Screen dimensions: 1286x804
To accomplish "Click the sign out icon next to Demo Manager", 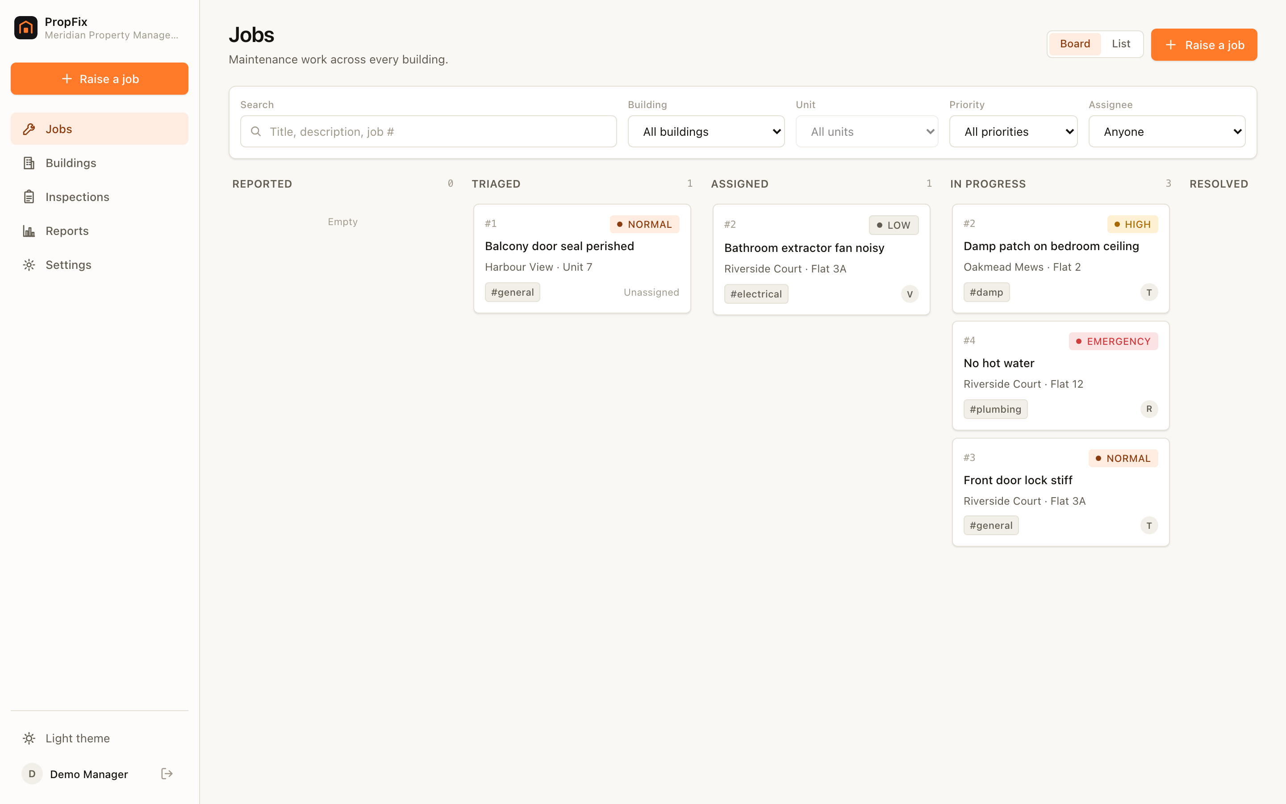I will [167, 774].
